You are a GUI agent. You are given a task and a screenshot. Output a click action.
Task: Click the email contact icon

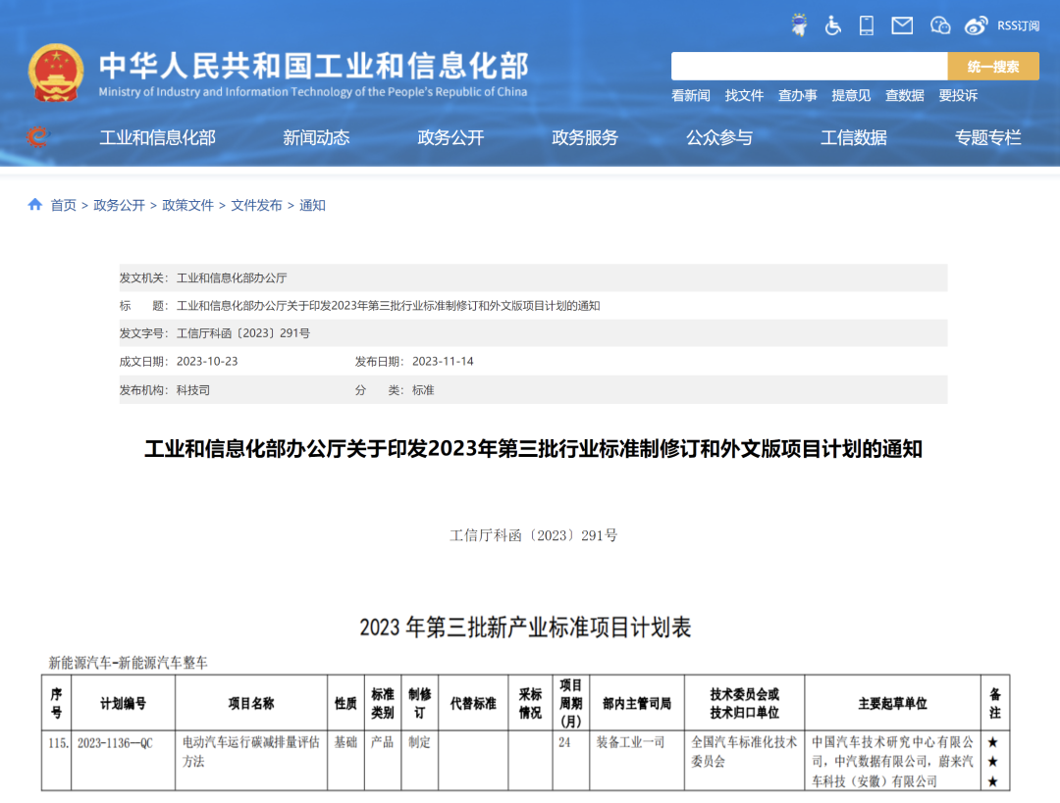click(x=901, y=25)
